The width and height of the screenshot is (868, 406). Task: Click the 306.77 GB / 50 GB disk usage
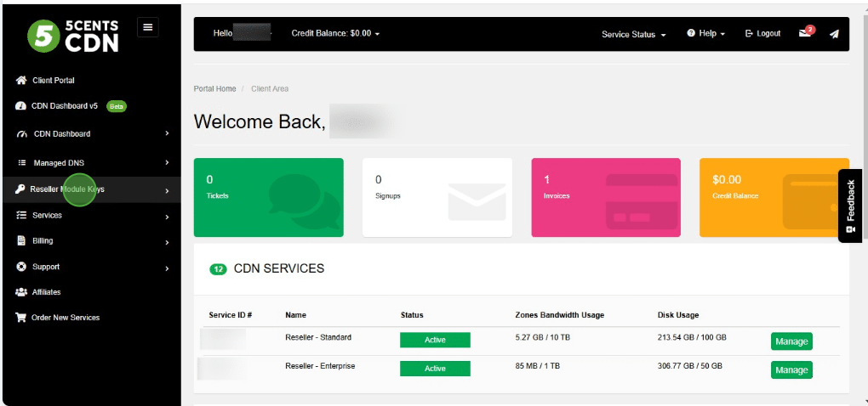(x=690, y=366)
